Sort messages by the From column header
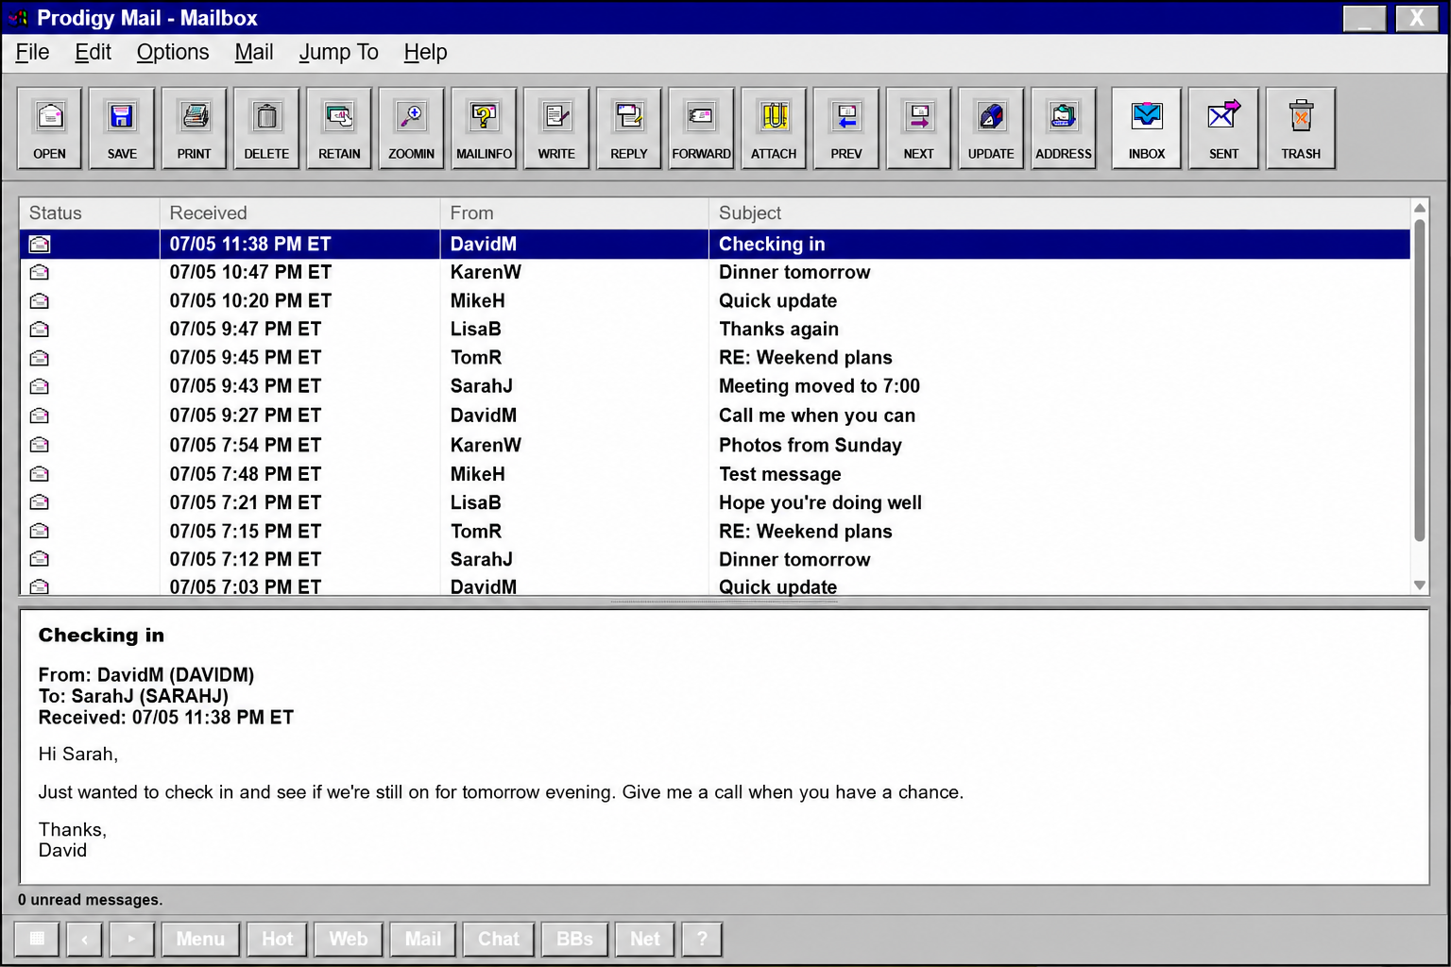 click(x=574, y=213)
